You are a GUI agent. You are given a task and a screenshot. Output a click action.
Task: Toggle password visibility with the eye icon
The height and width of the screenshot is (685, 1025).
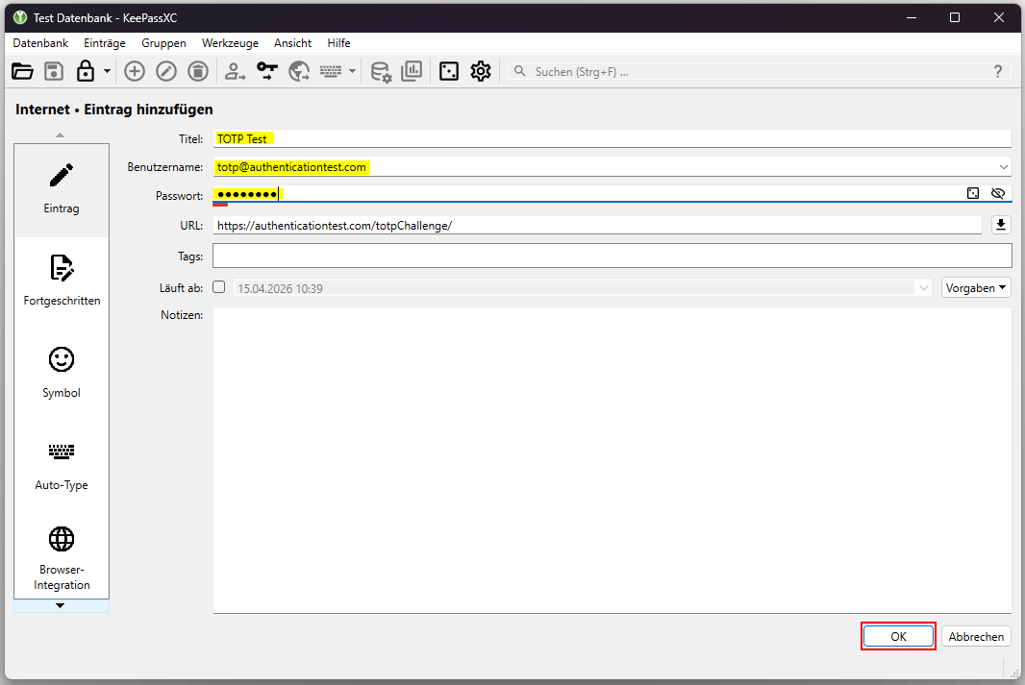[998, 193]
